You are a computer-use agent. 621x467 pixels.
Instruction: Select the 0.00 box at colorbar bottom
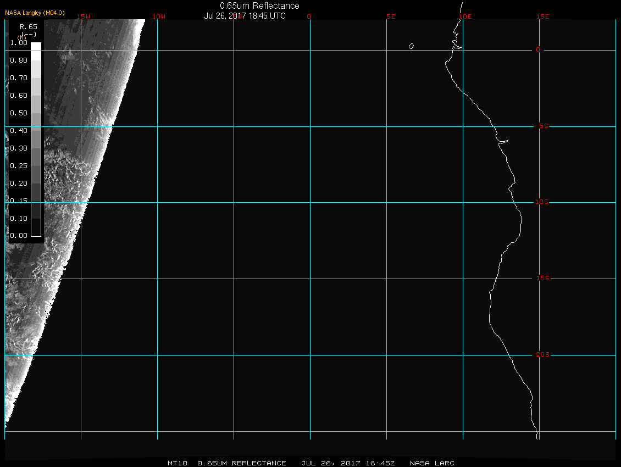tap(36, 231)
